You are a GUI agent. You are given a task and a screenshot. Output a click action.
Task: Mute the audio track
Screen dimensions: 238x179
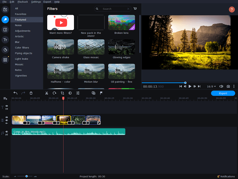pos(7,131)
